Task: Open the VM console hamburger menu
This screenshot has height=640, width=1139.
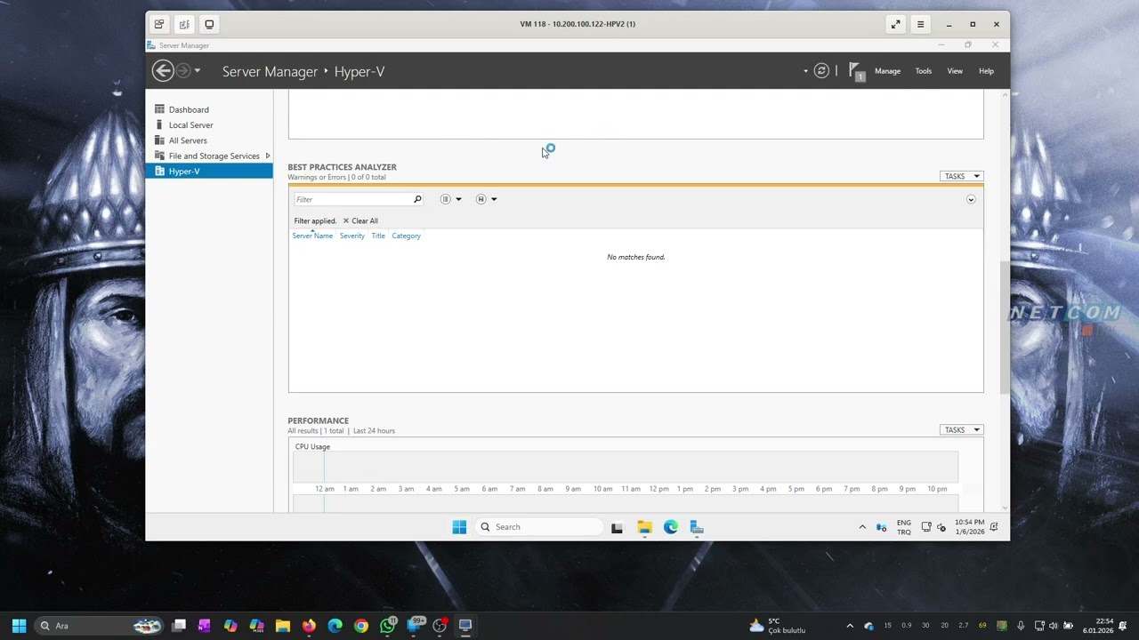Action: 920,24
